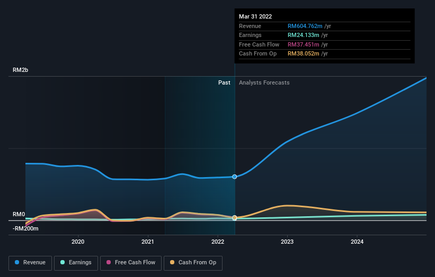Click the 2020 x-axis label
This screenshot has height=277, width=435.
[x=78, y=242]
